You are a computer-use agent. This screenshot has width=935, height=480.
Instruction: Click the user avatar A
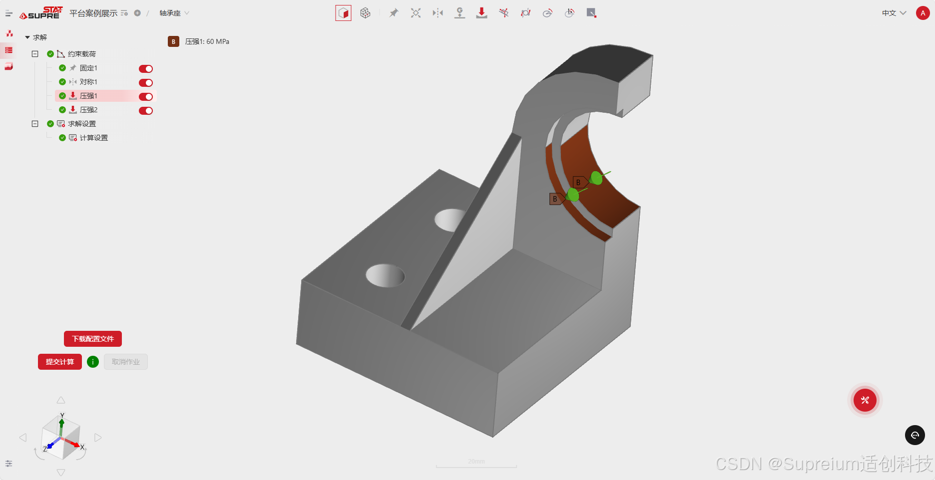923,13
